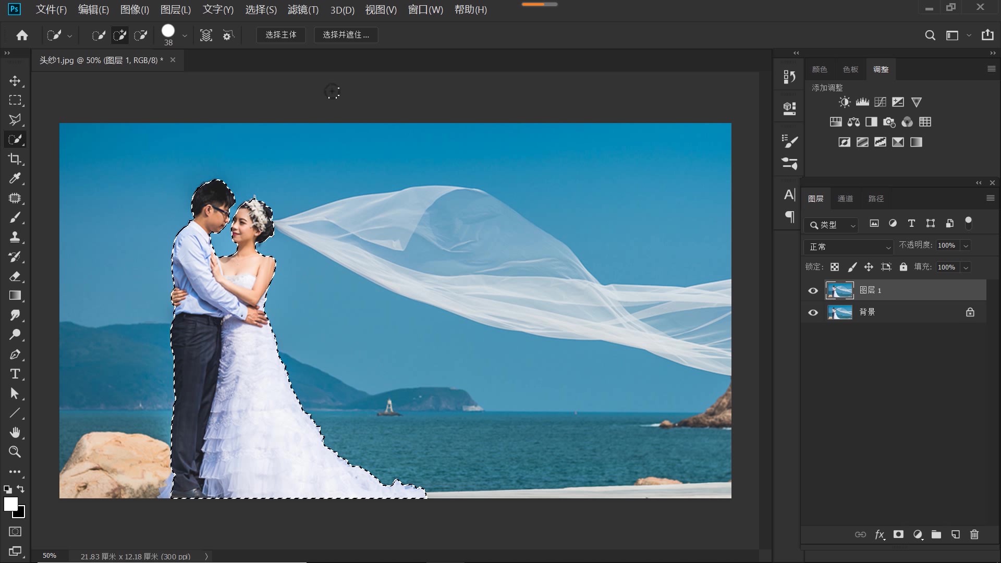Select the Eraser tool
Image resolution: width=1001 pixels, height=563 pixels.
[15, 276]
